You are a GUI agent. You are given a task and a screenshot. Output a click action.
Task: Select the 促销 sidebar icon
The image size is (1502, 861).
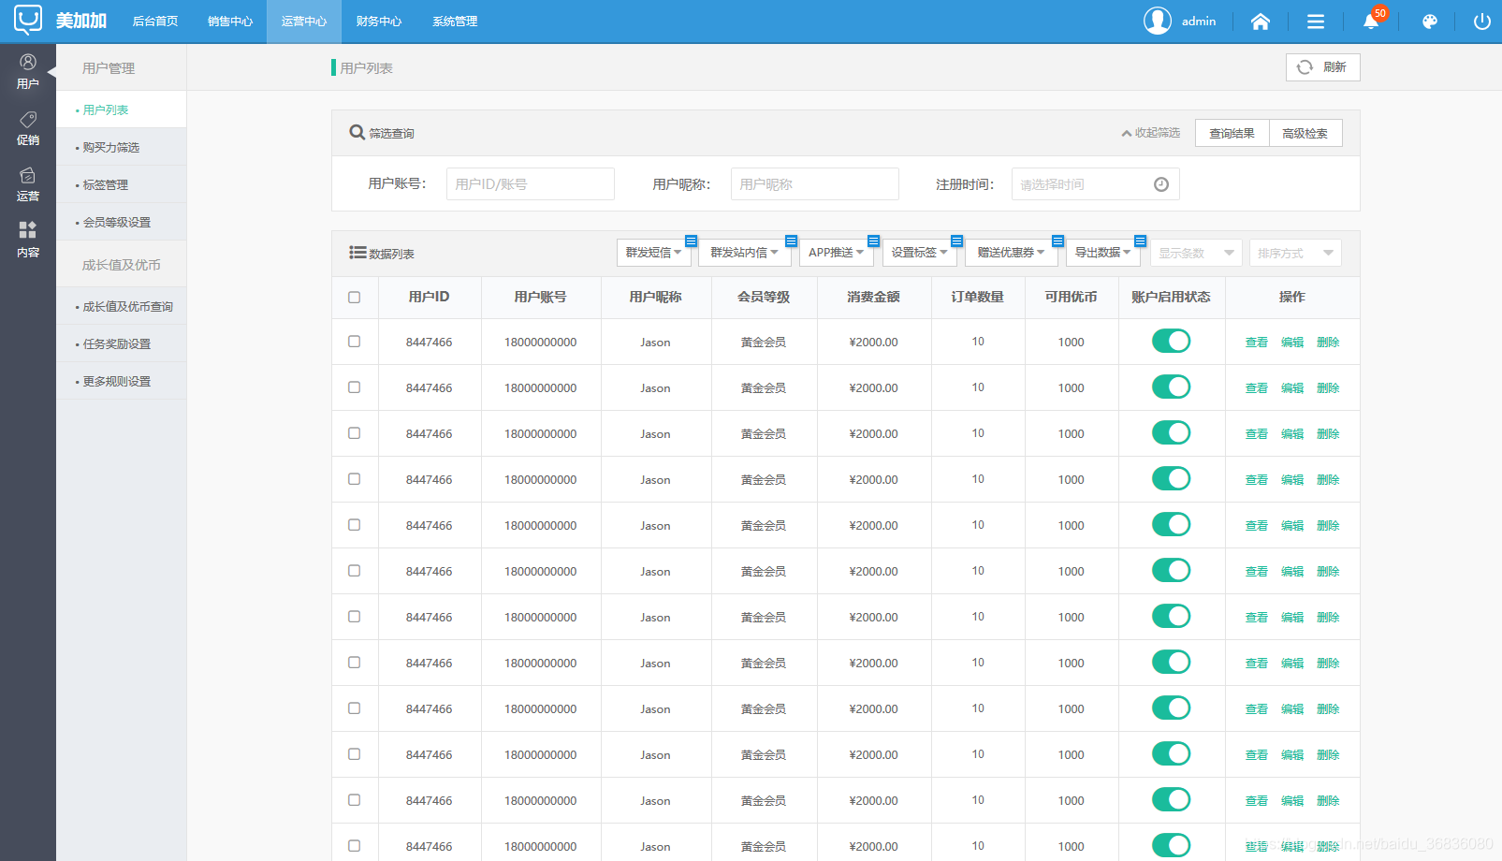(28, 128)
